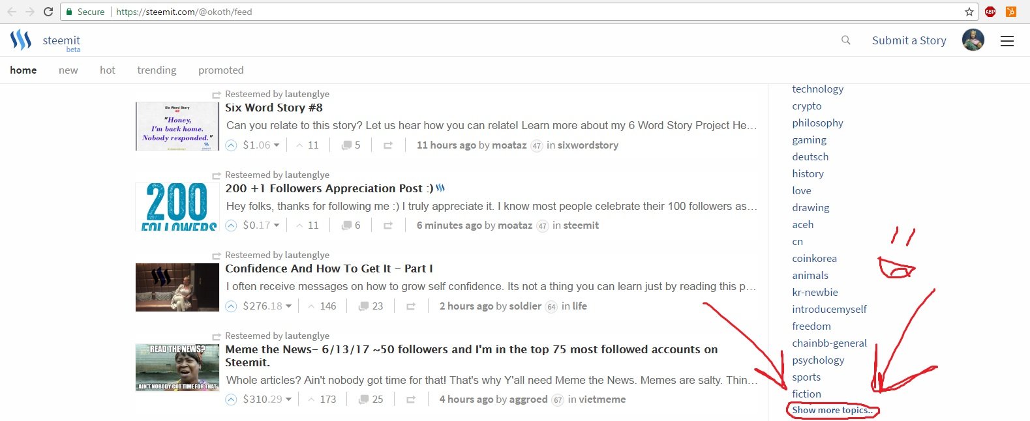Open the Adblock Plus extension icon
The height and width of the screenshot is (421, 1030).
coord(990,12)
